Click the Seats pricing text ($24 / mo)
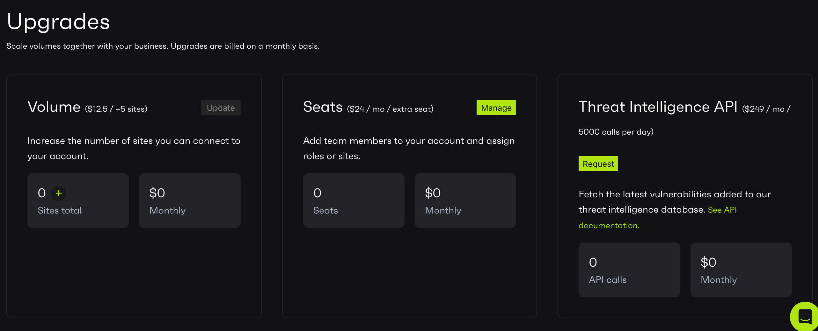818x331 pixels. (x=390, y=109)
